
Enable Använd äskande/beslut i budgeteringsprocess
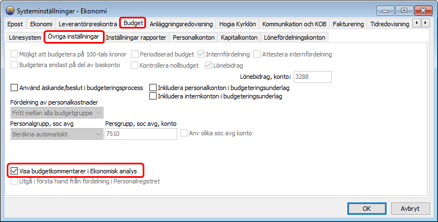click(14, 88)
